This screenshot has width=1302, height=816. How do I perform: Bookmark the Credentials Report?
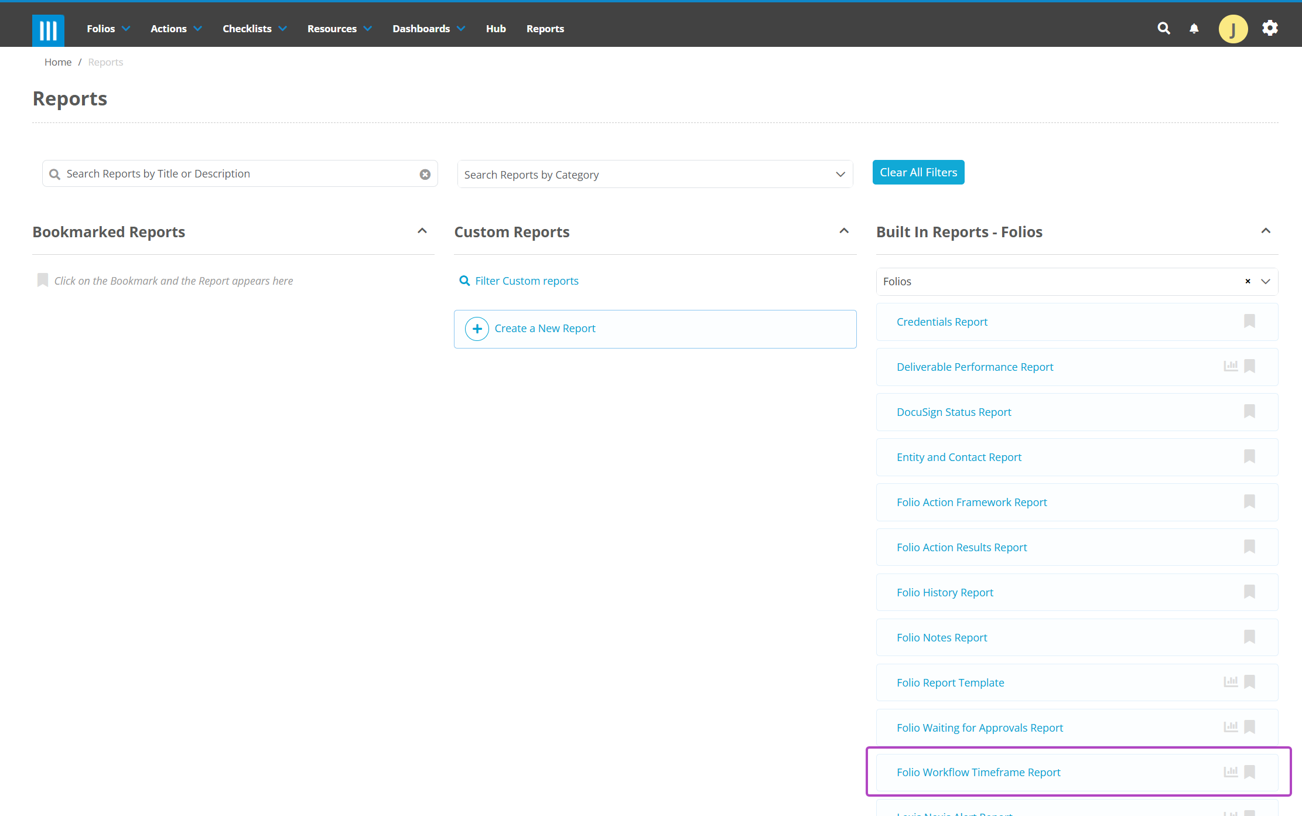tap(1249, 321)
